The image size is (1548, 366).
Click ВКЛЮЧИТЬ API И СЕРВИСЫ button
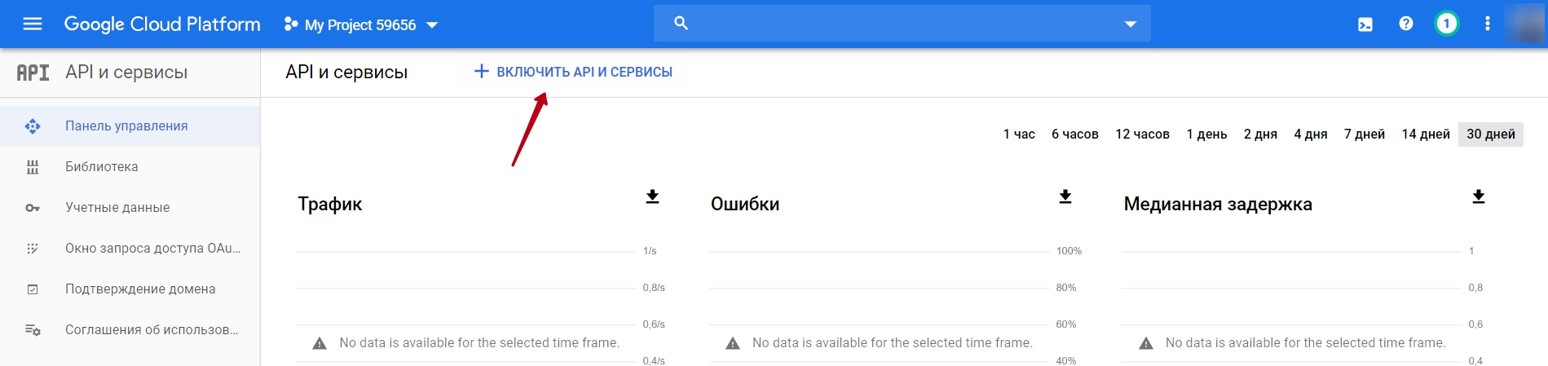pyautogui.click(x=573, y=72)
